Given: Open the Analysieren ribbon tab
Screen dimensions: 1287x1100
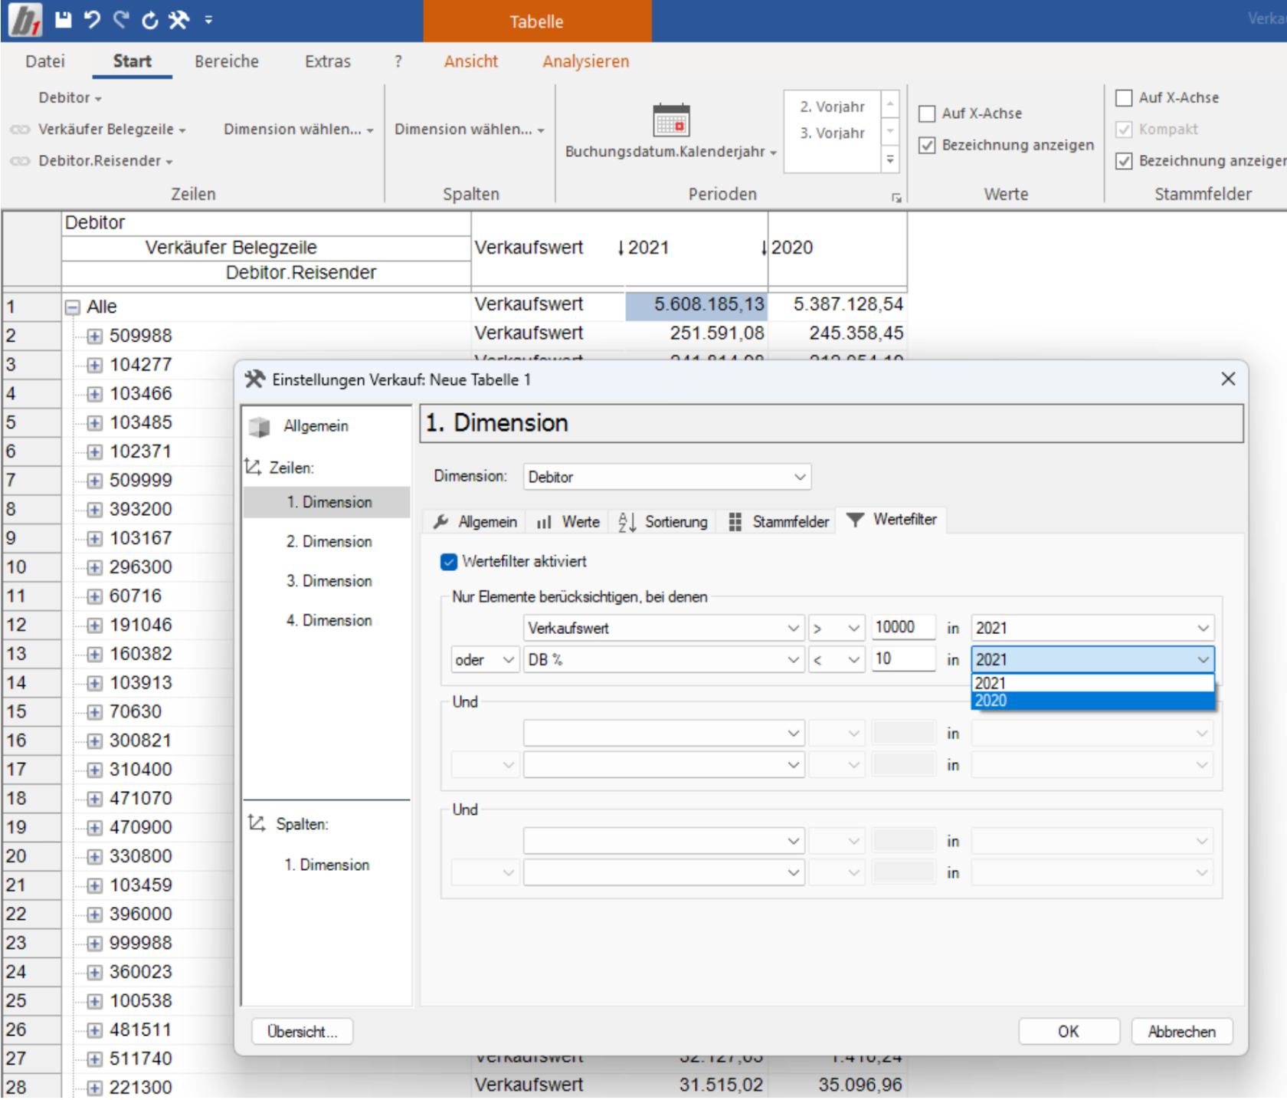Looking at the screenshot, I should tap(586, 61).
